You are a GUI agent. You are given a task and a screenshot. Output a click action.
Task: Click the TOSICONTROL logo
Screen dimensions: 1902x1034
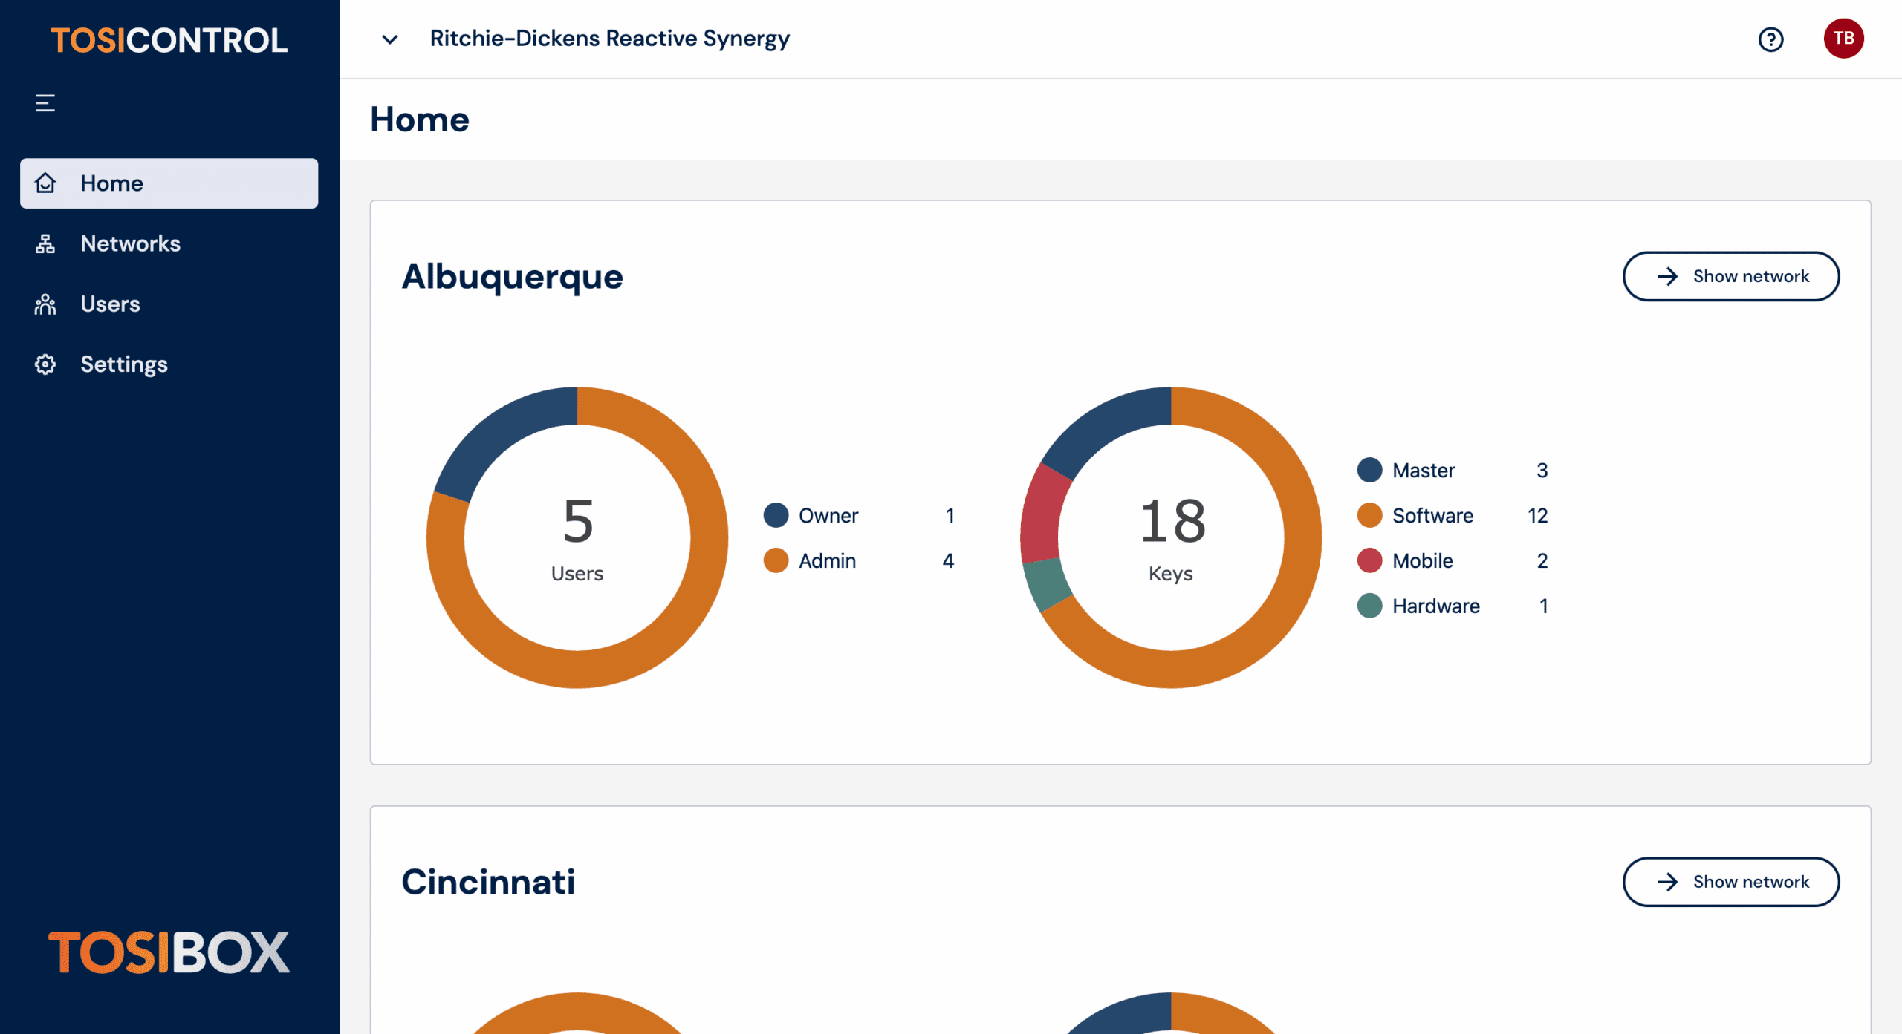[x=169, y=41]
